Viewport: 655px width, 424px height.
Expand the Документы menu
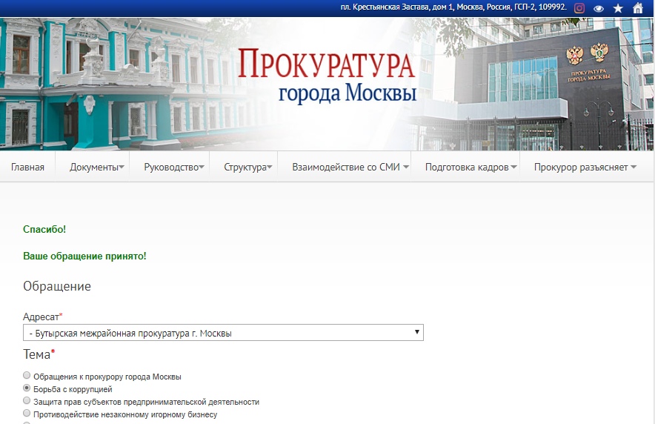(x=96, y=167)
